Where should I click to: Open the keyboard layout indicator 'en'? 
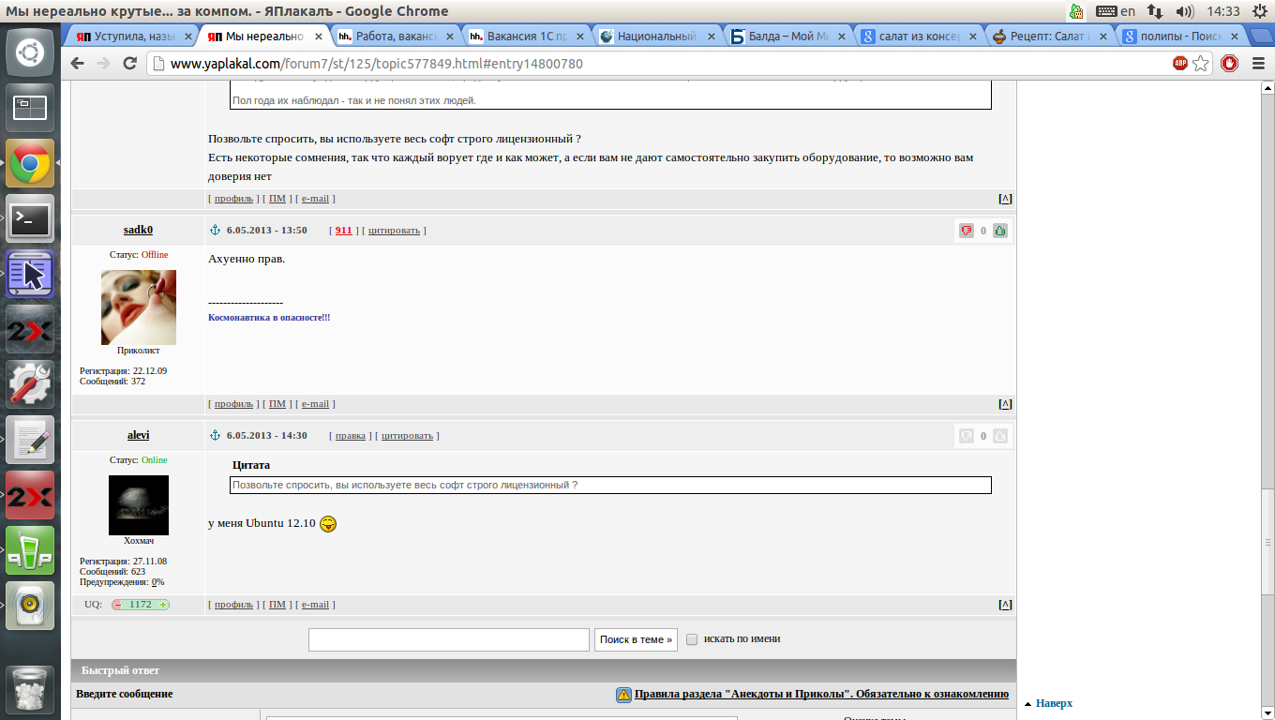1116,11
